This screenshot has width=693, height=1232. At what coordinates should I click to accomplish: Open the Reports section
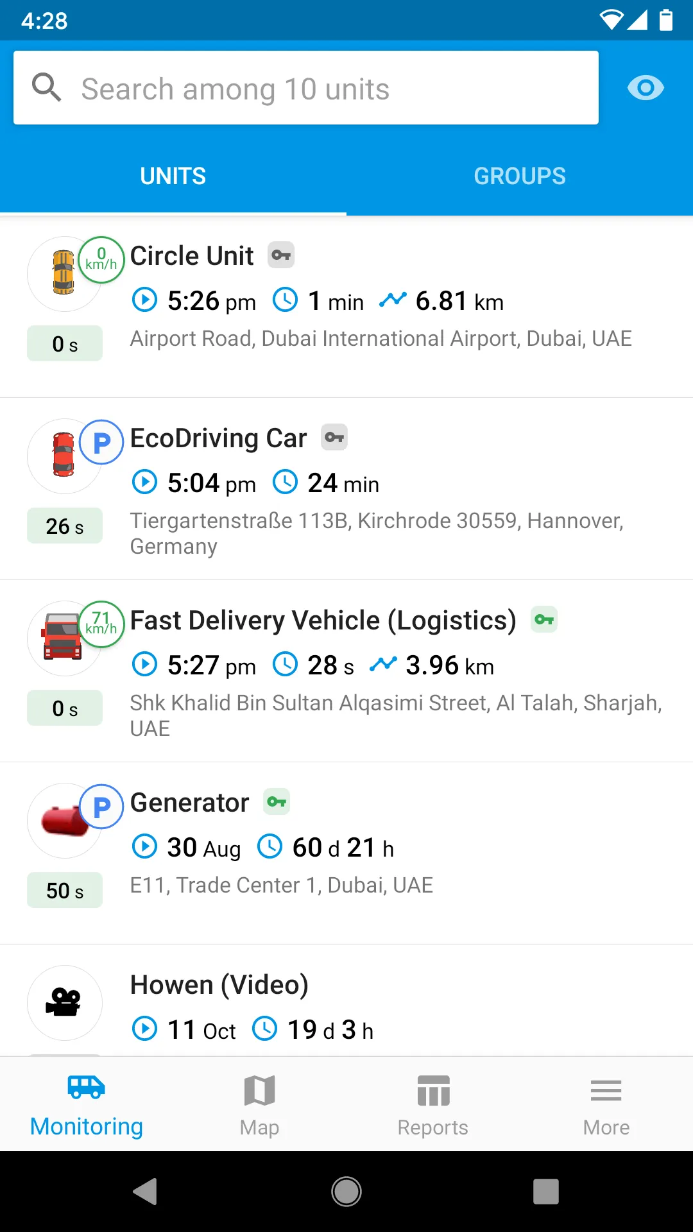click(433, 1105)
